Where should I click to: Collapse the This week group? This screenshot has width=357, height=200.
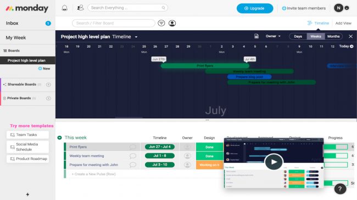pyautogui.click(x=60, y=138)
